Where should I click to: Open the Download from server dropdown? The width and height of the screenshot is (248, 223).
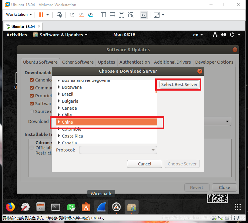coord(218,121)
